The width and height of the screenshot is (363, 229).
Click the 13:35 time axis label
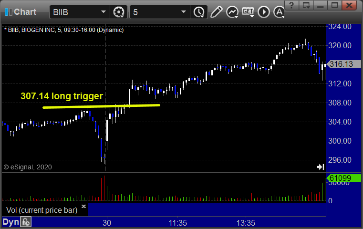click(x=246, y=223)
